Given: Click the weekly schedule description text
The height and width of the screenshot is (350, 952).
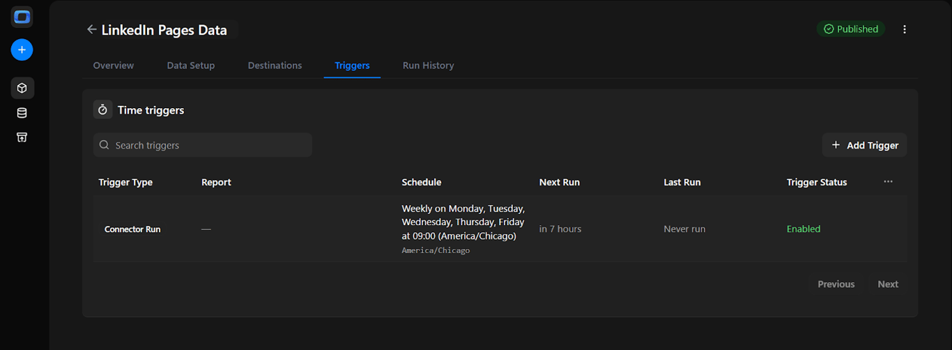Looking at the screenshot, I should pos(463,222).
